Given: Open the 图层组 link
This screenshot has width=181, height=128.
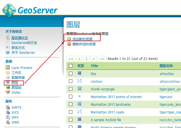Looking at the screenshot, I should click(x=16, y=88).
